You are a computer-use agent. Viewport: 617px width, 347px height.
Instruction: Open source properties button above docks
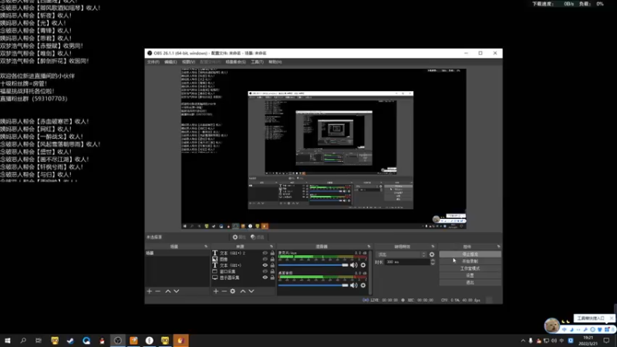[x=239, y=238]
